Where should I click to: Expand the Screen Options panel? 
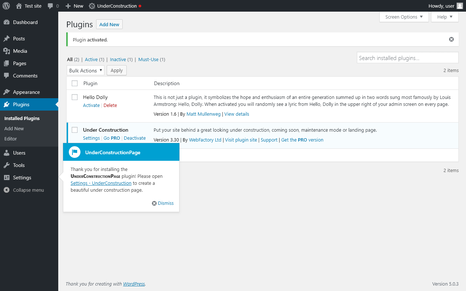(404, 17)
